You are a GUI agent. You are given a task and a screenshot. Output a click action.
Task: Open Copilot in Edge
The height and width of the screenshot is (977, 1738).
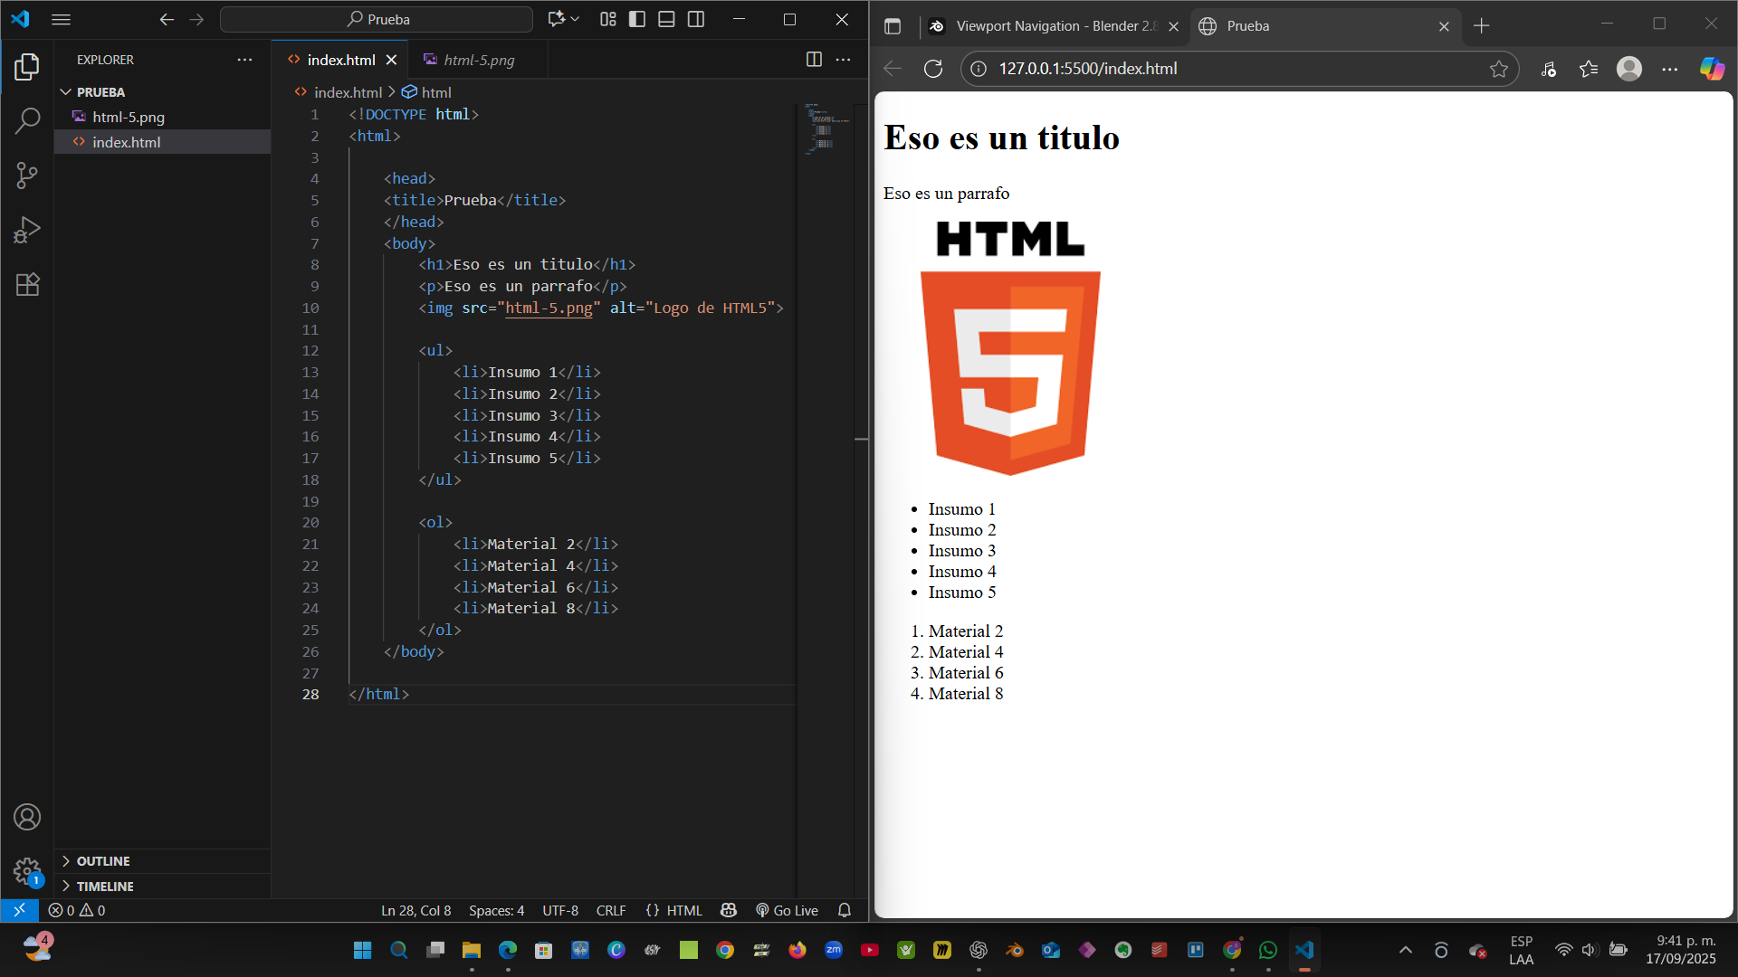[x=1712, y=69]
